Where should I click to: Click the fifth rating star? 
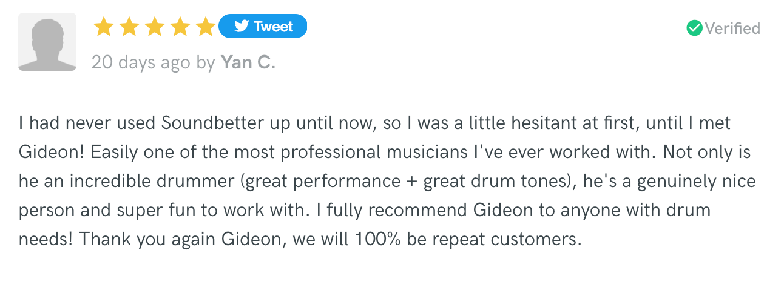pyautogui.click(x=206, y=27)
